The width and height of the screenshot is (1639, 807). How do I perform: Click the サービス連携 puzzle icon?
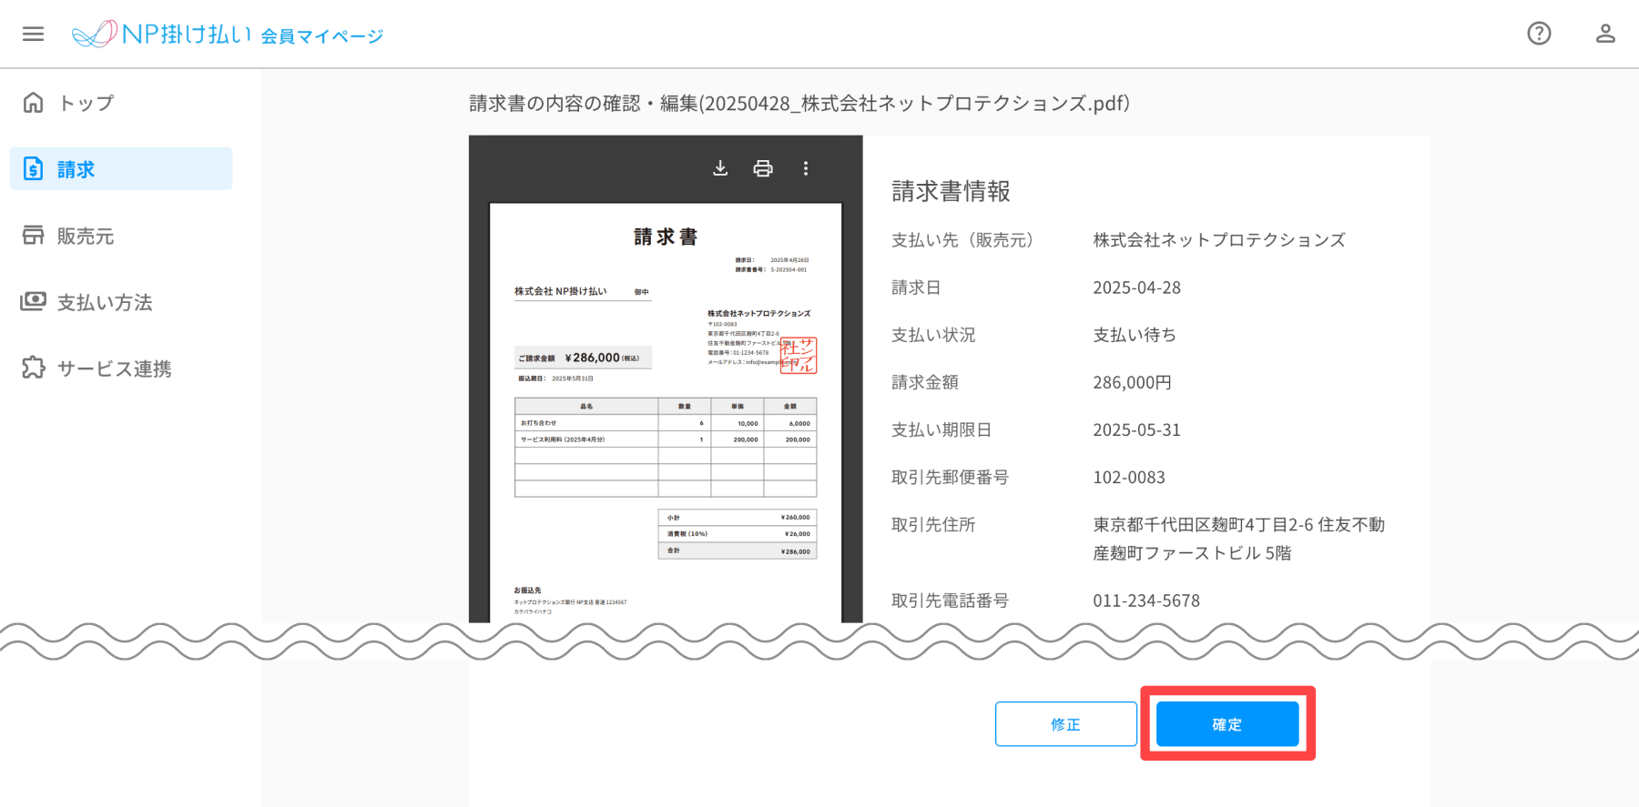coord(34,368)
